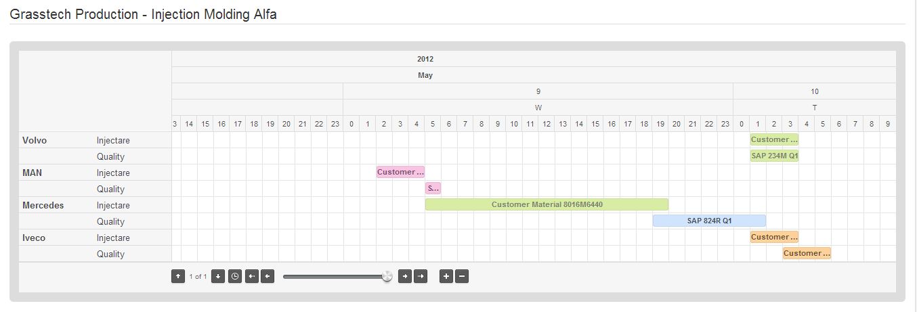Screen dimensions: 917x312
Task: Select the MAN Quality small pink bar
Action: 433,188
